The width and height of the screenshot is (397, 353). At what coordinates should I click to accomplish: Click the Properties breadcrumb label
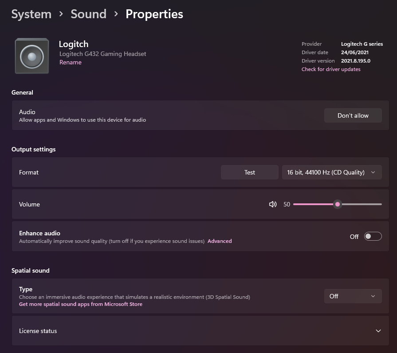(154, 14)
